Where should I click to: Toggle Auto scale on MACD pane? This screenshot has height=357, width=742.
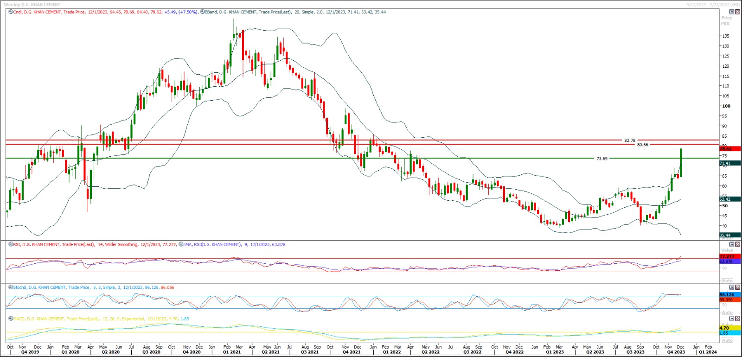[727, 340]
